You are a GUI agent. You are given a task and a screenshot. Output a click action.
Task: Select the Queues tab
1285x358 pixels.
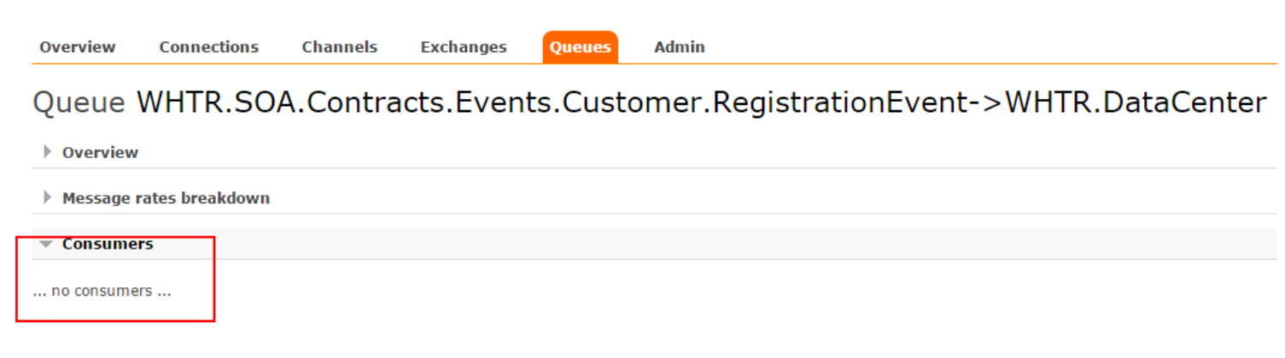pyautogui.click(x=580, y=47)
